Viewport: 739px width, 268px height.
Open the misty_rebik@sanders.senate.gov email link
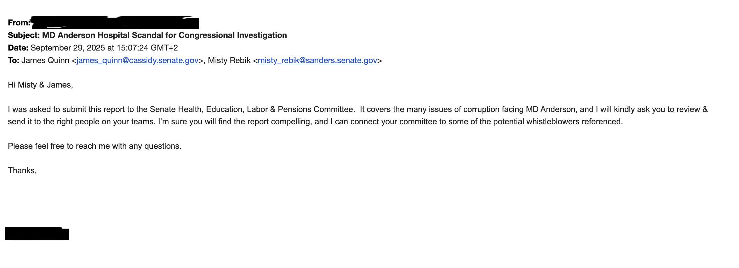[317, 61]
